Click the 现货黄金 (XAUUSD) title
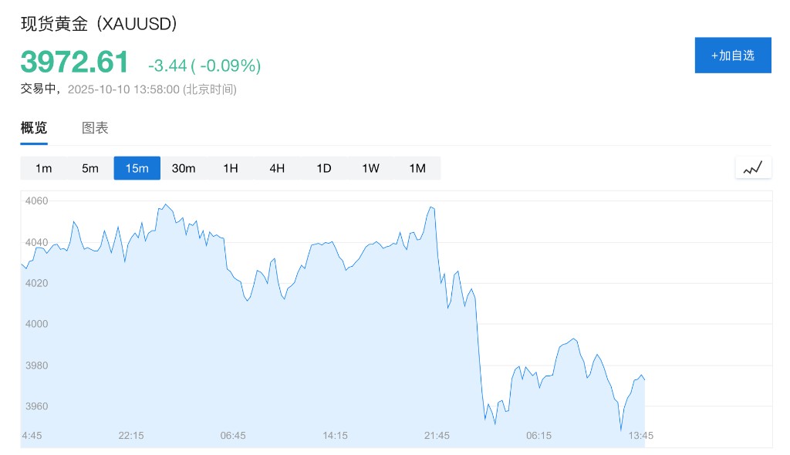790x455 pixels. click(100, 24)
